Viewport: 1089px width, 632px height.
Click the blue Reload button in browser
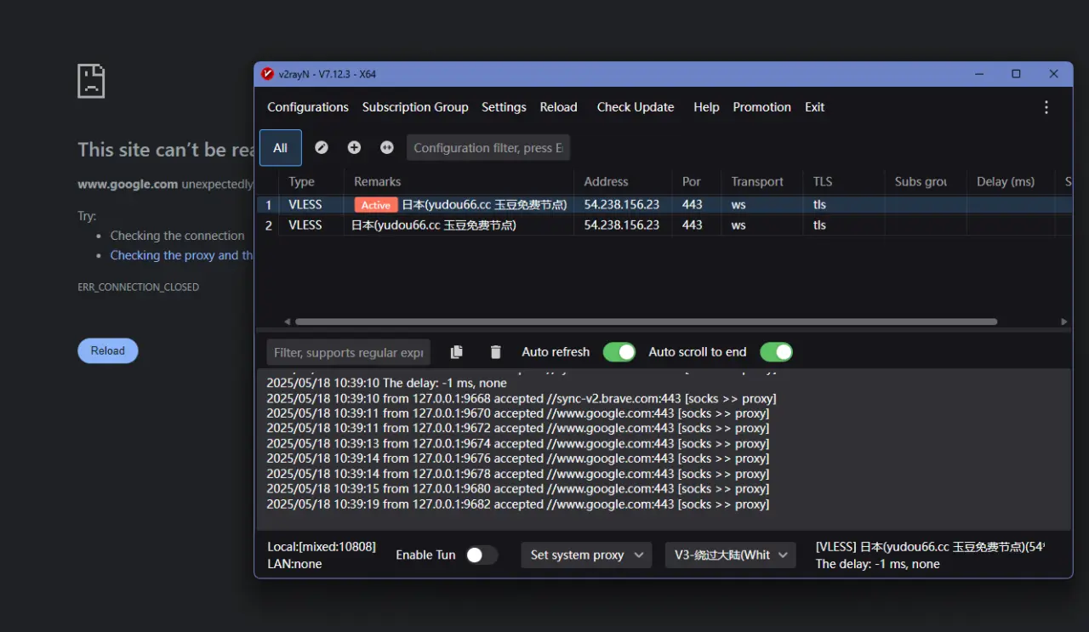pos(108,350)
